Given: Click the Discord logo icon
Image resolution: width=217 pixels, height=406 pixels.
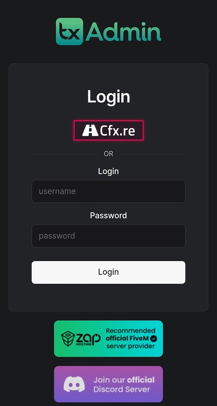Looking at the screenshot, I should [74, 384].
